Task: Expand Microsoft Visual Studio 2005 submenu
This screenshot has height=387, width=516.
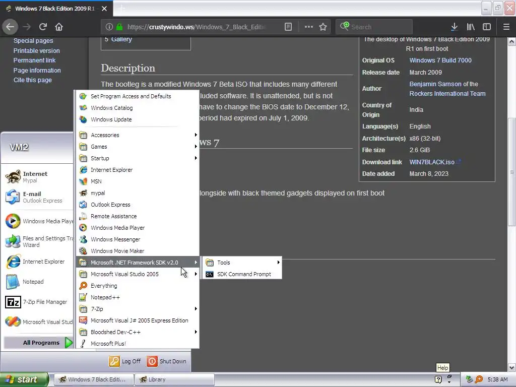Action: 137,274
